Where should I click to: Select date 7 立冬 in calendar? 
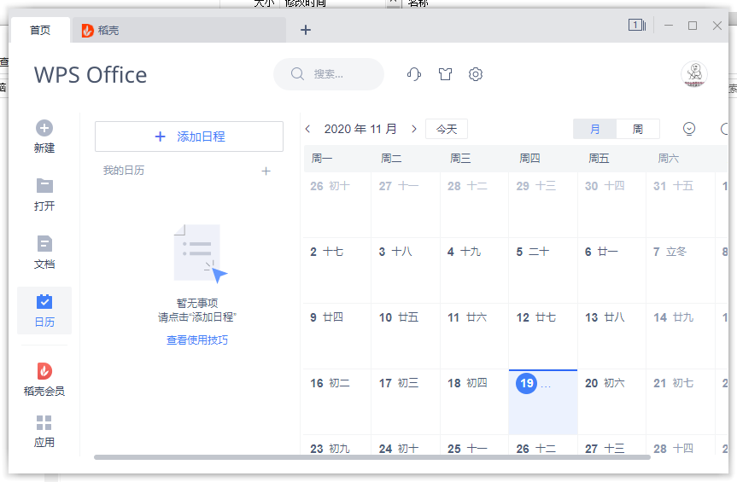pyautogui.click(x=680, y=270)
